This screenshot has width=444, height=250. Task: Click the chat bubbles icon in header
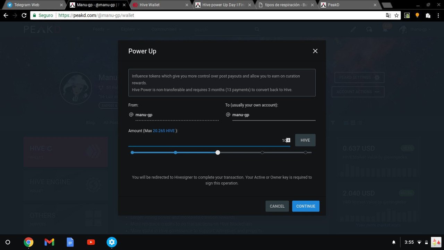pos(369,30)
